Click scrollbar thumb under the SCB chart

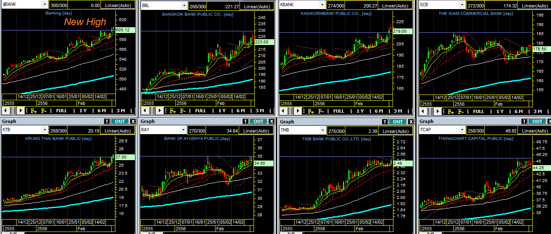[430, 111]
